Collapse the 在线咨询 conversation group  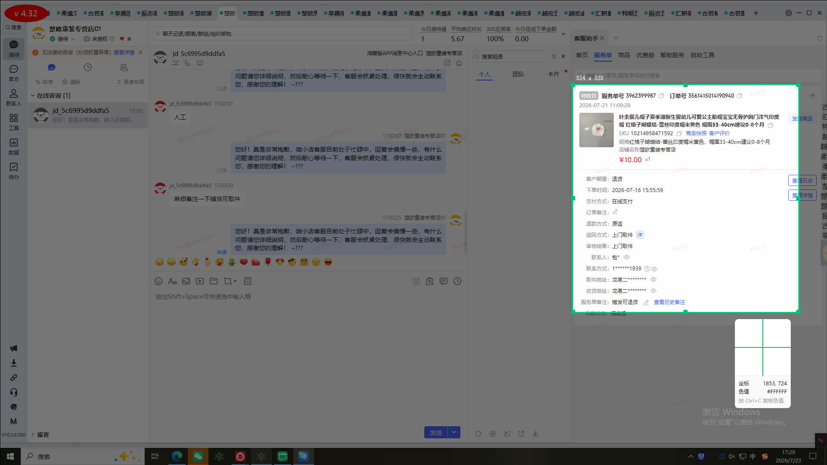[32, 96]
